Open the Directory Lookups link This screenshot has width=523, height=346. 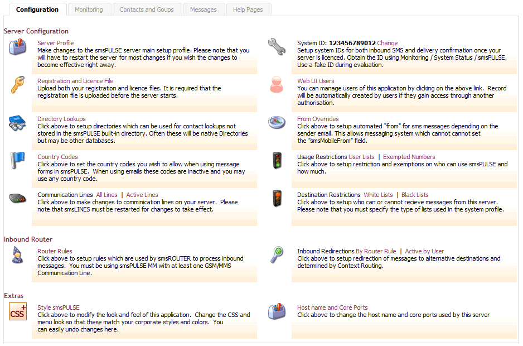[61, 119]
